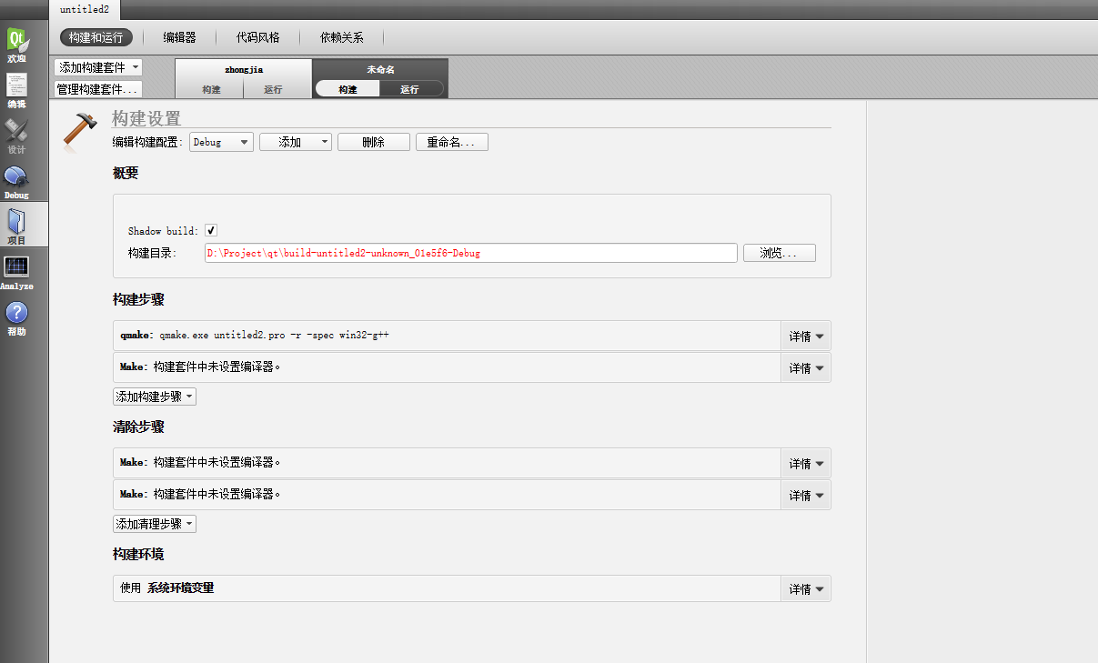Switch to the 代码风格 tab
The width and height of the screenshot is (1098, 663).
coord(257,37)
